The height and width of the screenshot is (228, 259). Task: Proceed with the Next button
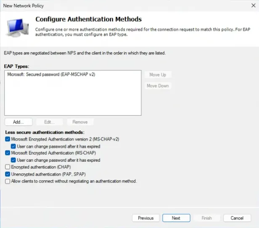click(176, 218)
